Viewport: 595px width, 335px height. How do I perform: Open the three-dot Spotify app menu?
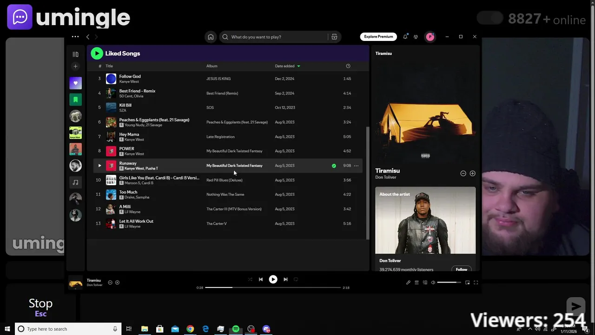[x=75, y=37]
